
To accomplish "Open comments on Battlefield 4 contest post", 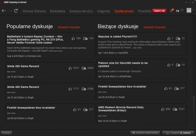I will (x=85, y=39).
